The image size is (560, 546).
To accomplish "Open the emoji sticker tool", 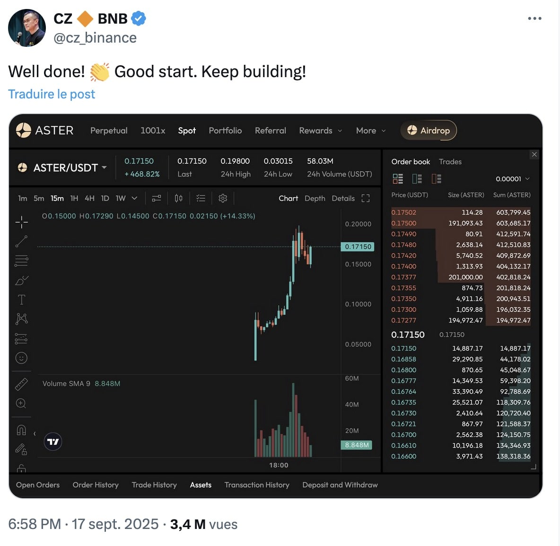I will tap(21, 358).
